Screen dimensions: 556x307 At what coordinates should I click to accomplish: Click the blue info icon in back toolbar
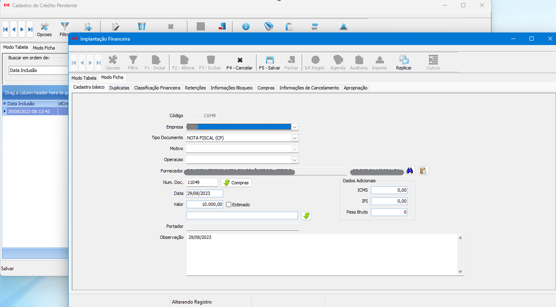click(246, 27)
